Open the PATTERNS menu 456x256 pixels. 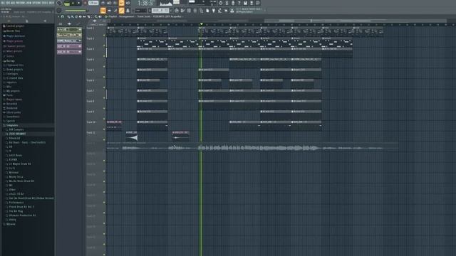coord(21,3)
